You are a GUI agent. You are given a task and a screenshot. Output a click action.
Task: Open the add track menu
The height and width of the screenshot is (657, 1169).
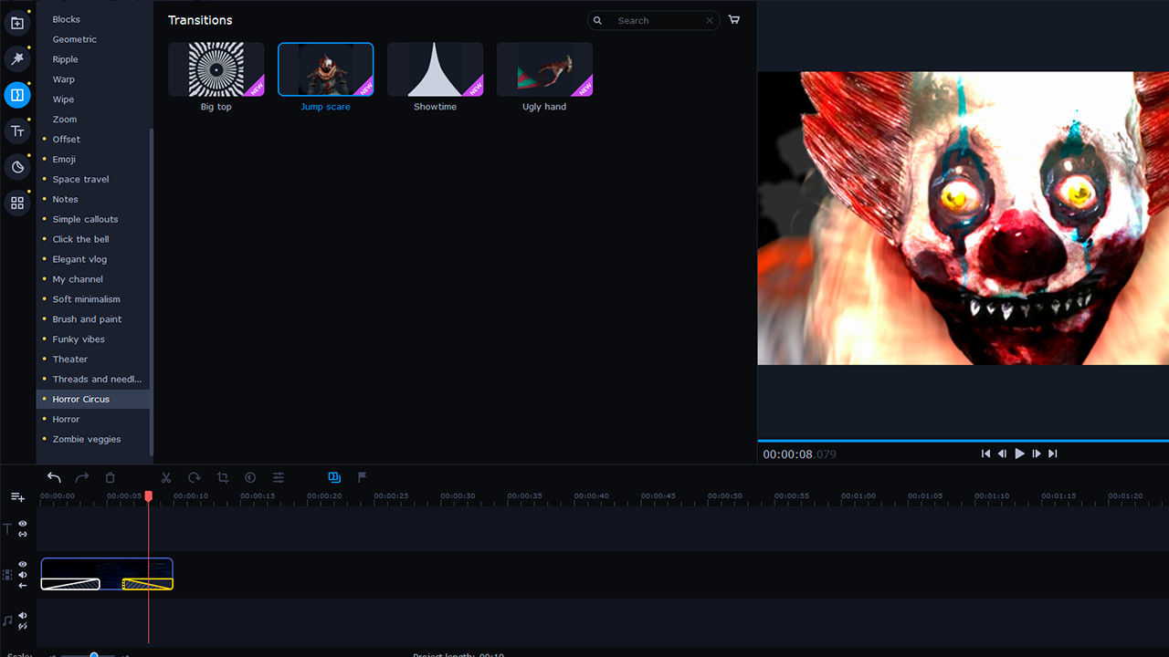point(17,496)
